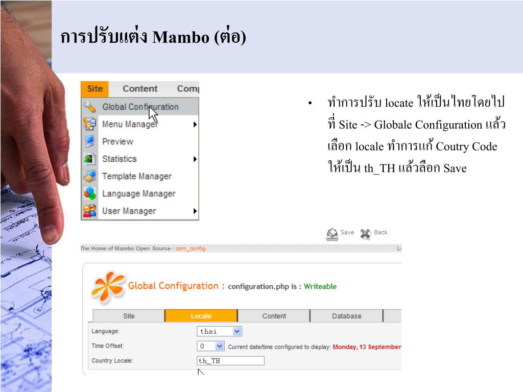
Task: Expand the Menu Manager submenu arrow
Action: [x=195, y=125]
